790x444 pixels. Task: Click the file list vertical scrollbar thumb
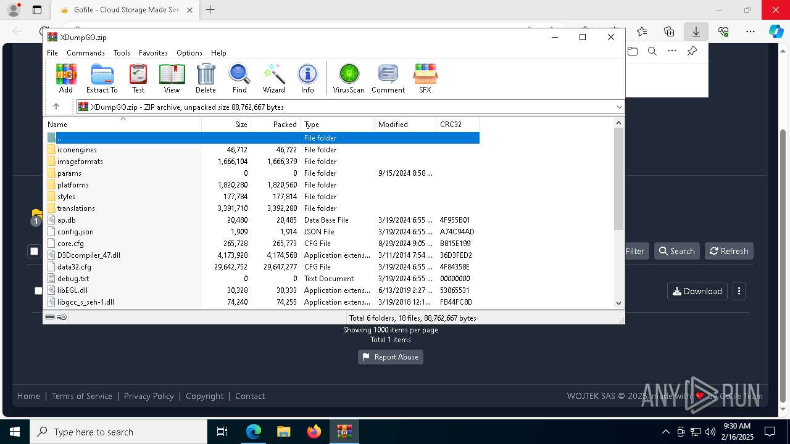tap(619, 179)
